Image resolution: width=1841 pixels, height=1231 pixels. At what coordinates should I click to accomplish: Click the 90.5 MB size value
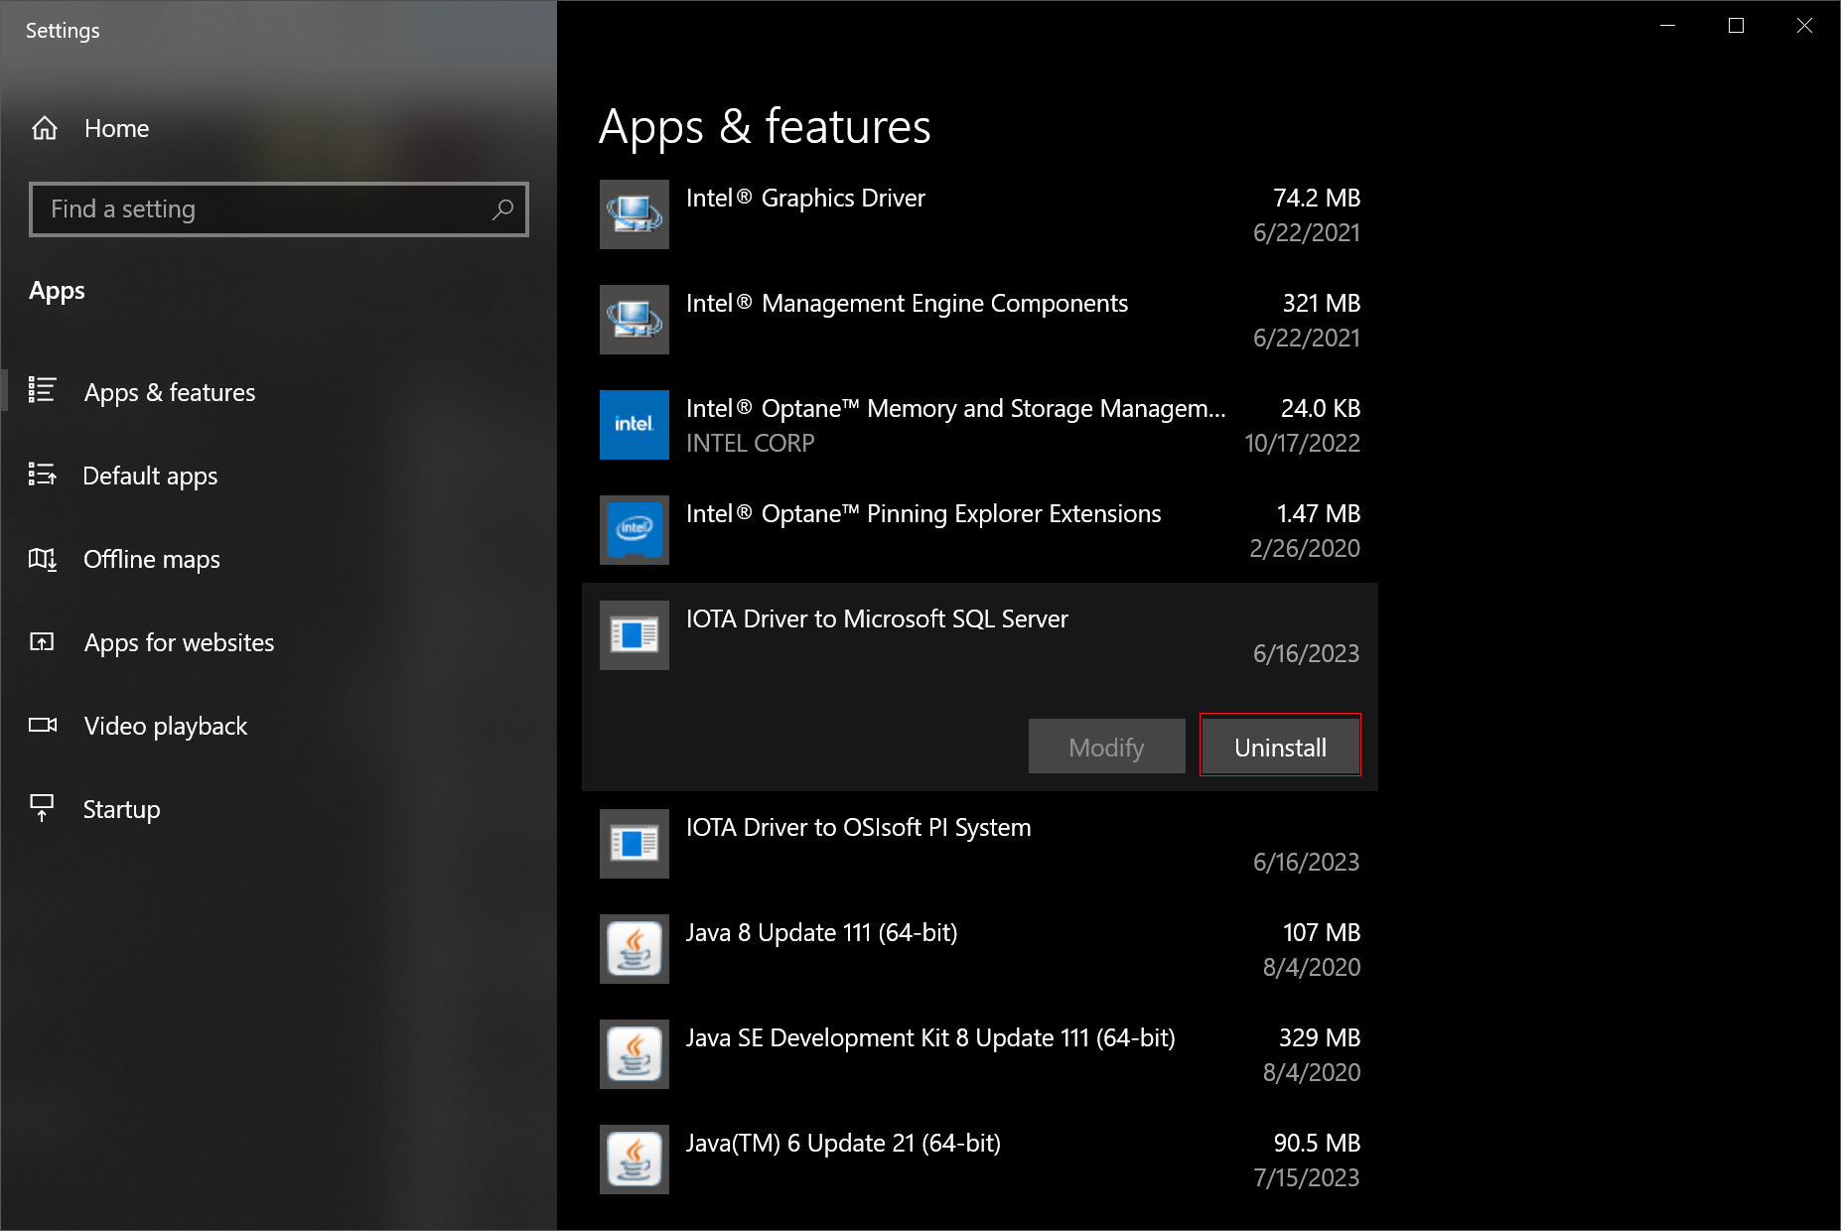(1317, 1143)
